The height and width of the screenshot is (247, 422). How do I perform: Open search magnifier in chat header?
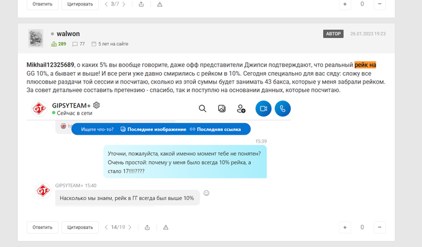tap(203, 109)
